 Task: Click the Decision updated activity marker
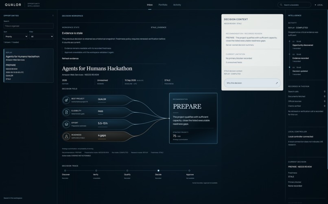click(289, 67)
